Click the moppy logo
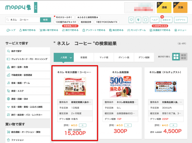The height and width of the screenshot is (143, 192). 18,7
